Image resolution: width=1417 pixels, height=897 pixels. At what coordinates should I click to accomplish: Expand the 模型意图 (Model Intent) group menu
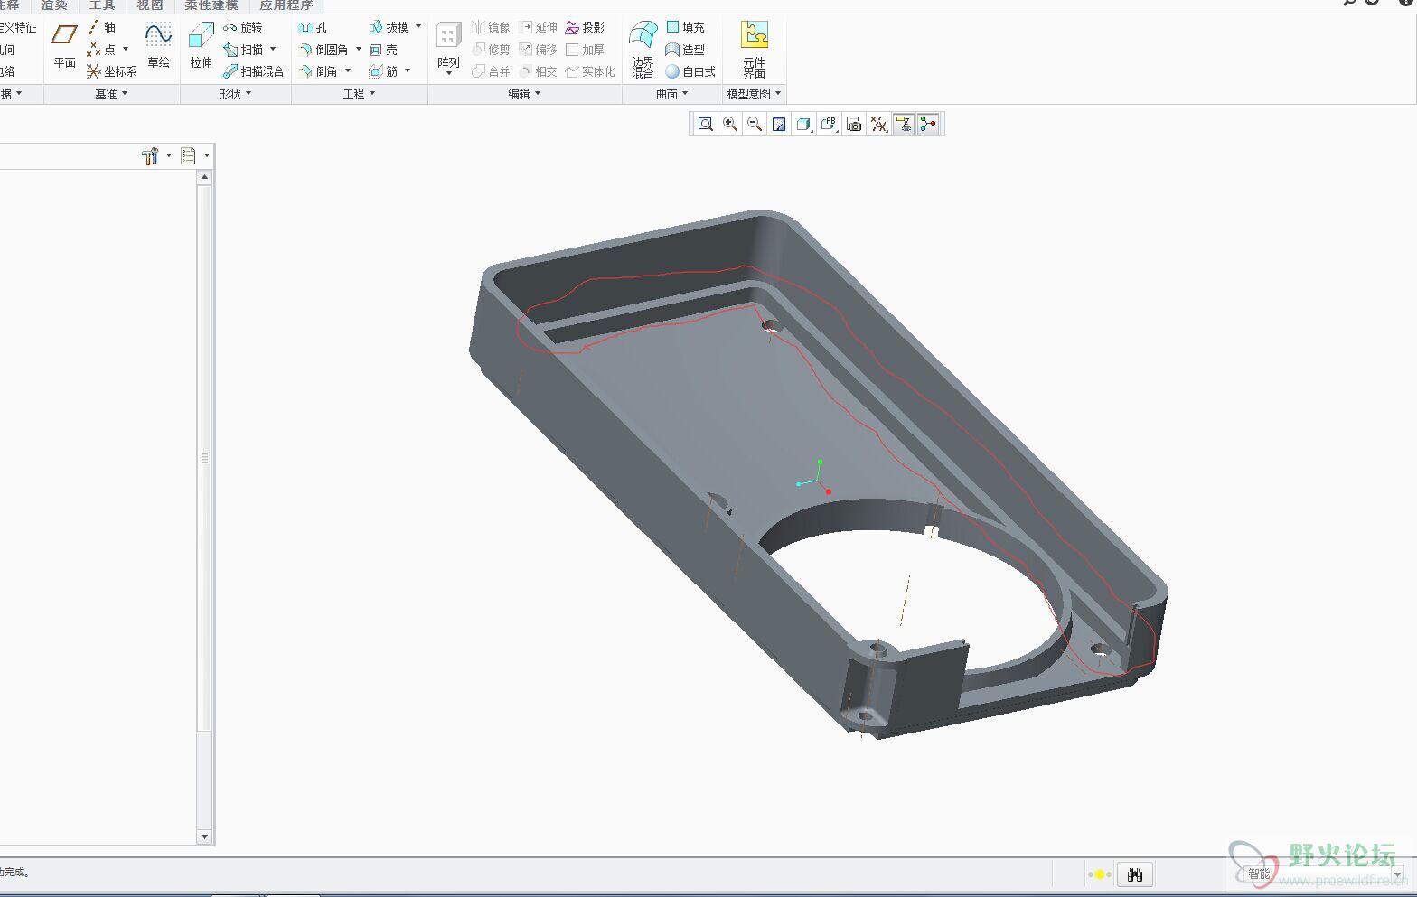[x=754, y=94]
